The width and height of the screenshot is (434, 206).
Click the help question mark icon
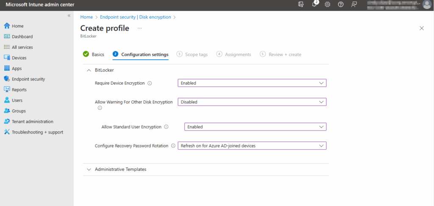pyautogui.click(x=341, y=4)
